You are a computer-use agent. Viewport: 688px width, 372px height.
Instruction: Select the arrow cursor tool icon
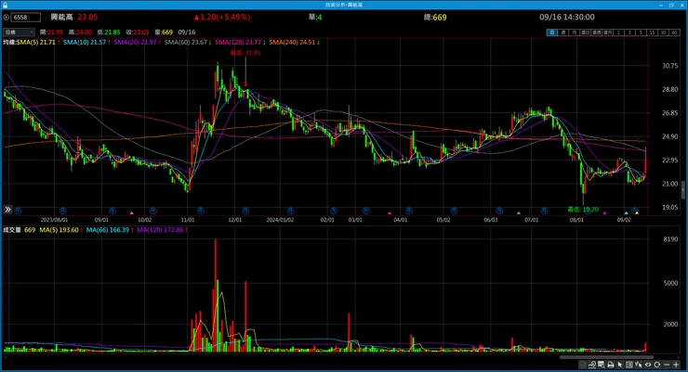620,365
